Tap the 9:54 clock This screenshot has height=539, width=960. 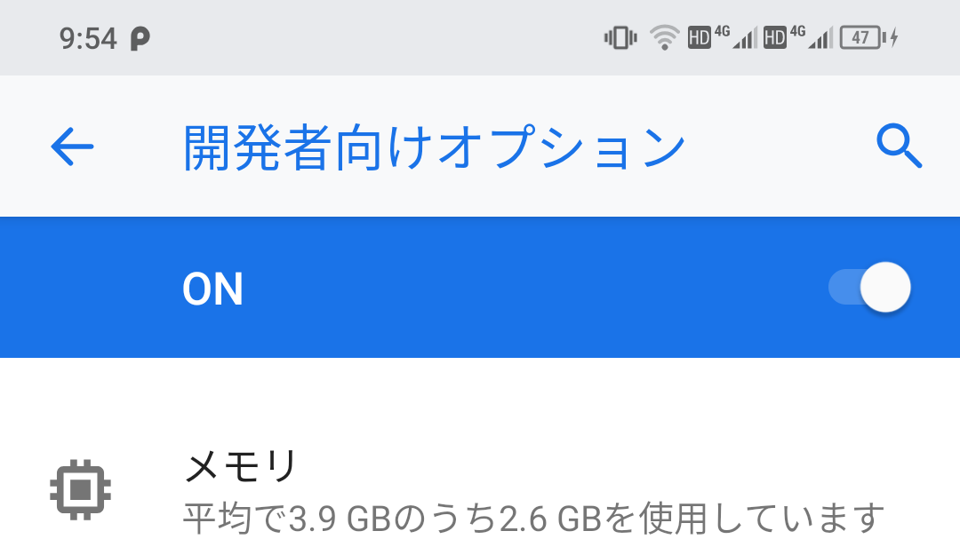(x=87, y=38)
